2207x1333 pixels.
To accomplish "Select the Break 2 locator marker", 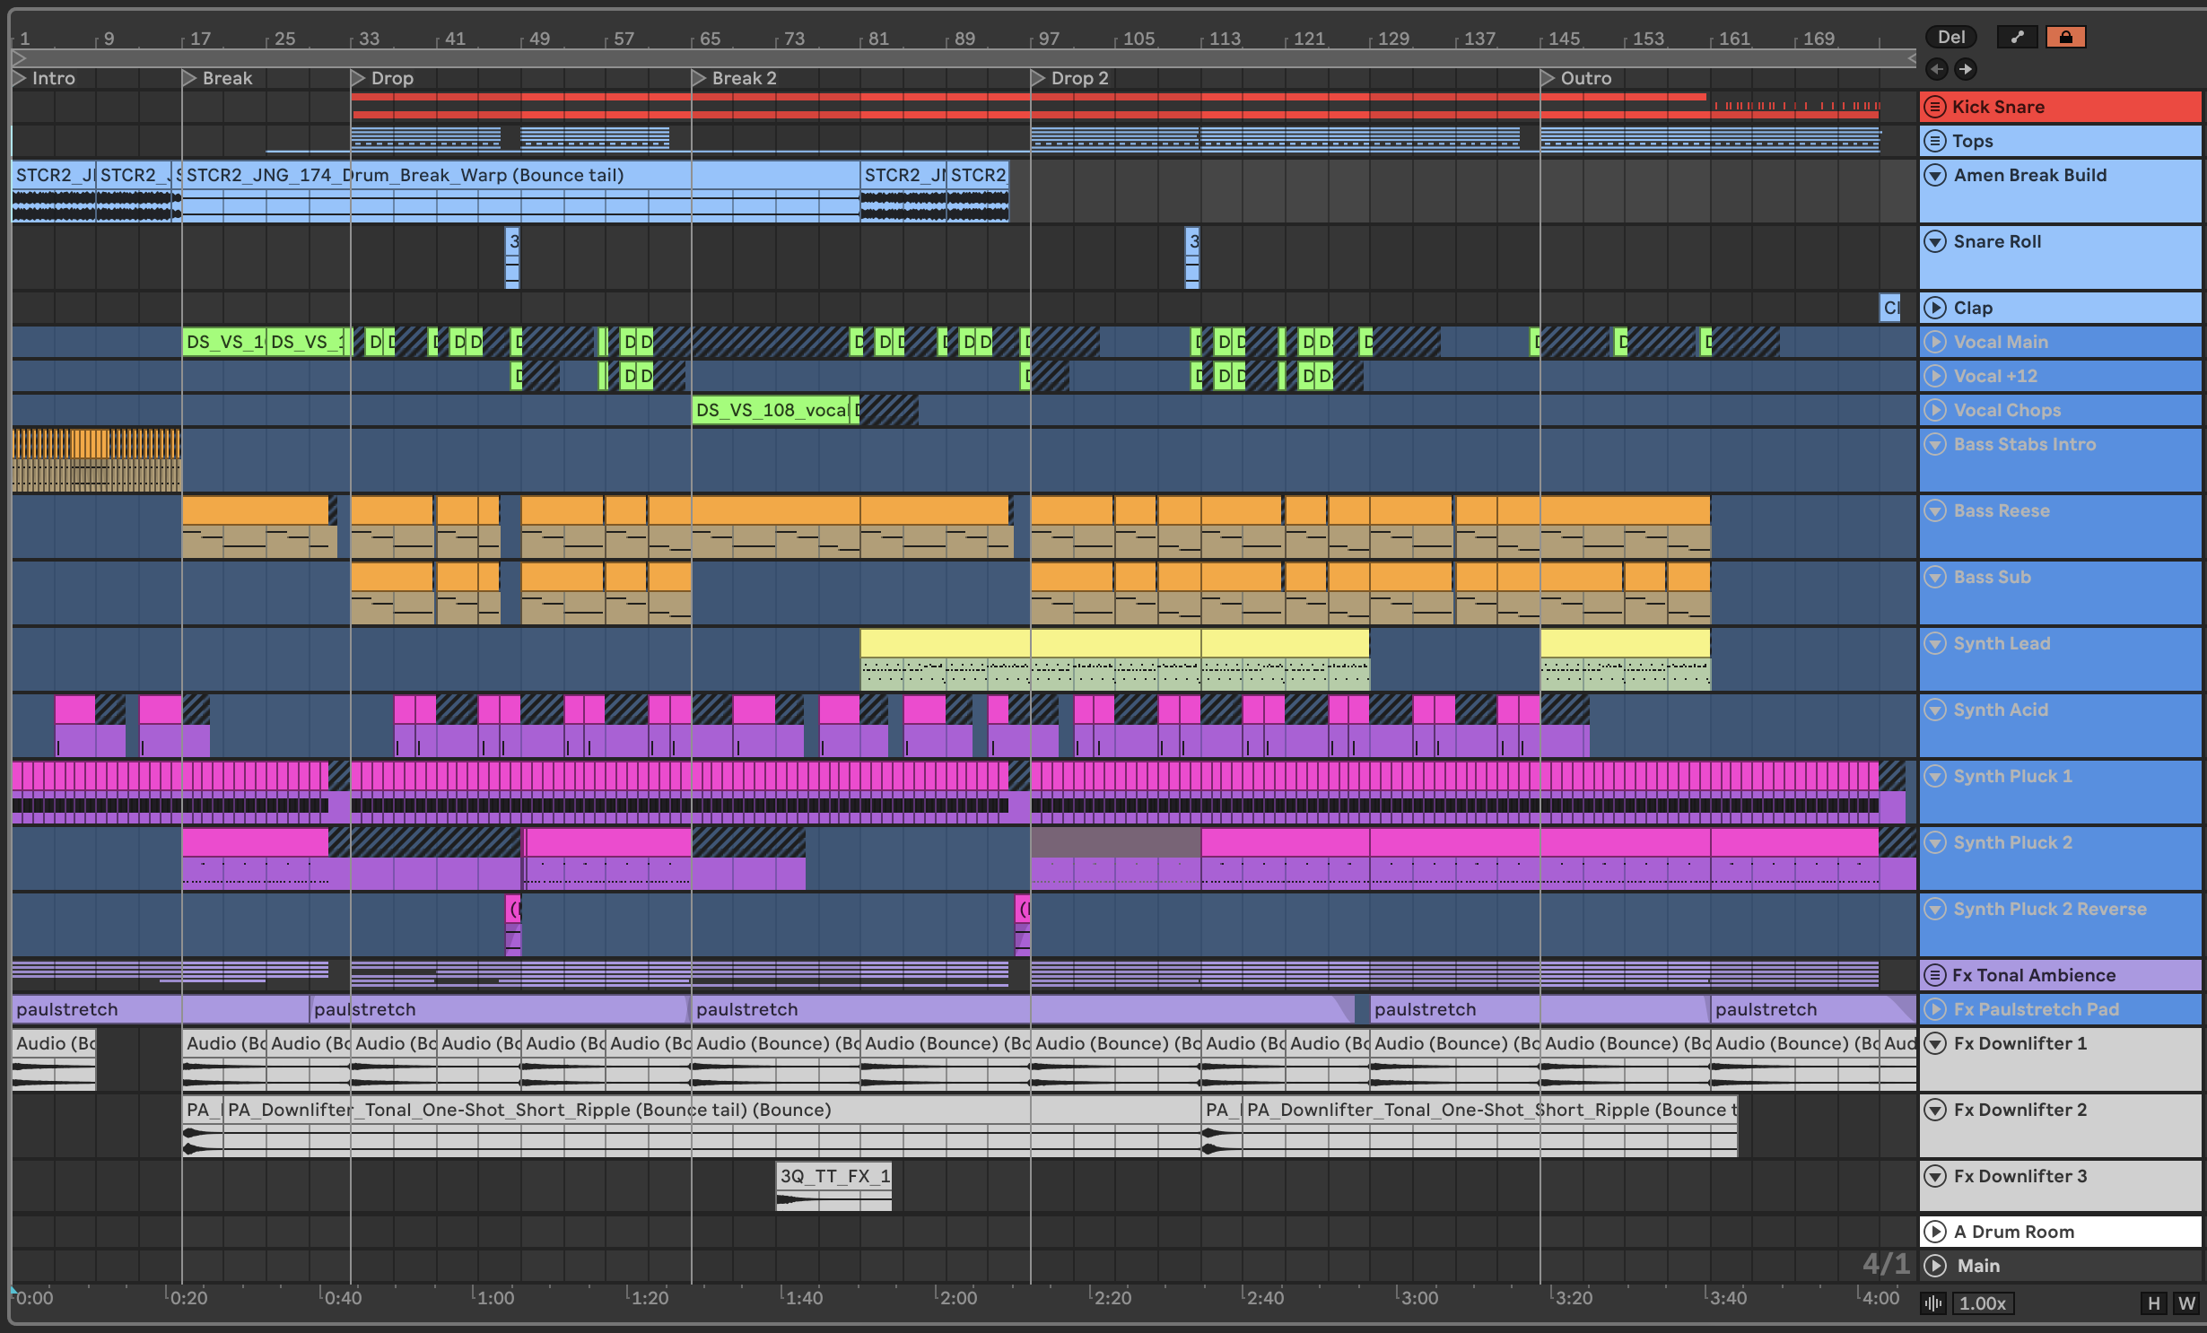I will pyautogui.click(x=699, y=78).
